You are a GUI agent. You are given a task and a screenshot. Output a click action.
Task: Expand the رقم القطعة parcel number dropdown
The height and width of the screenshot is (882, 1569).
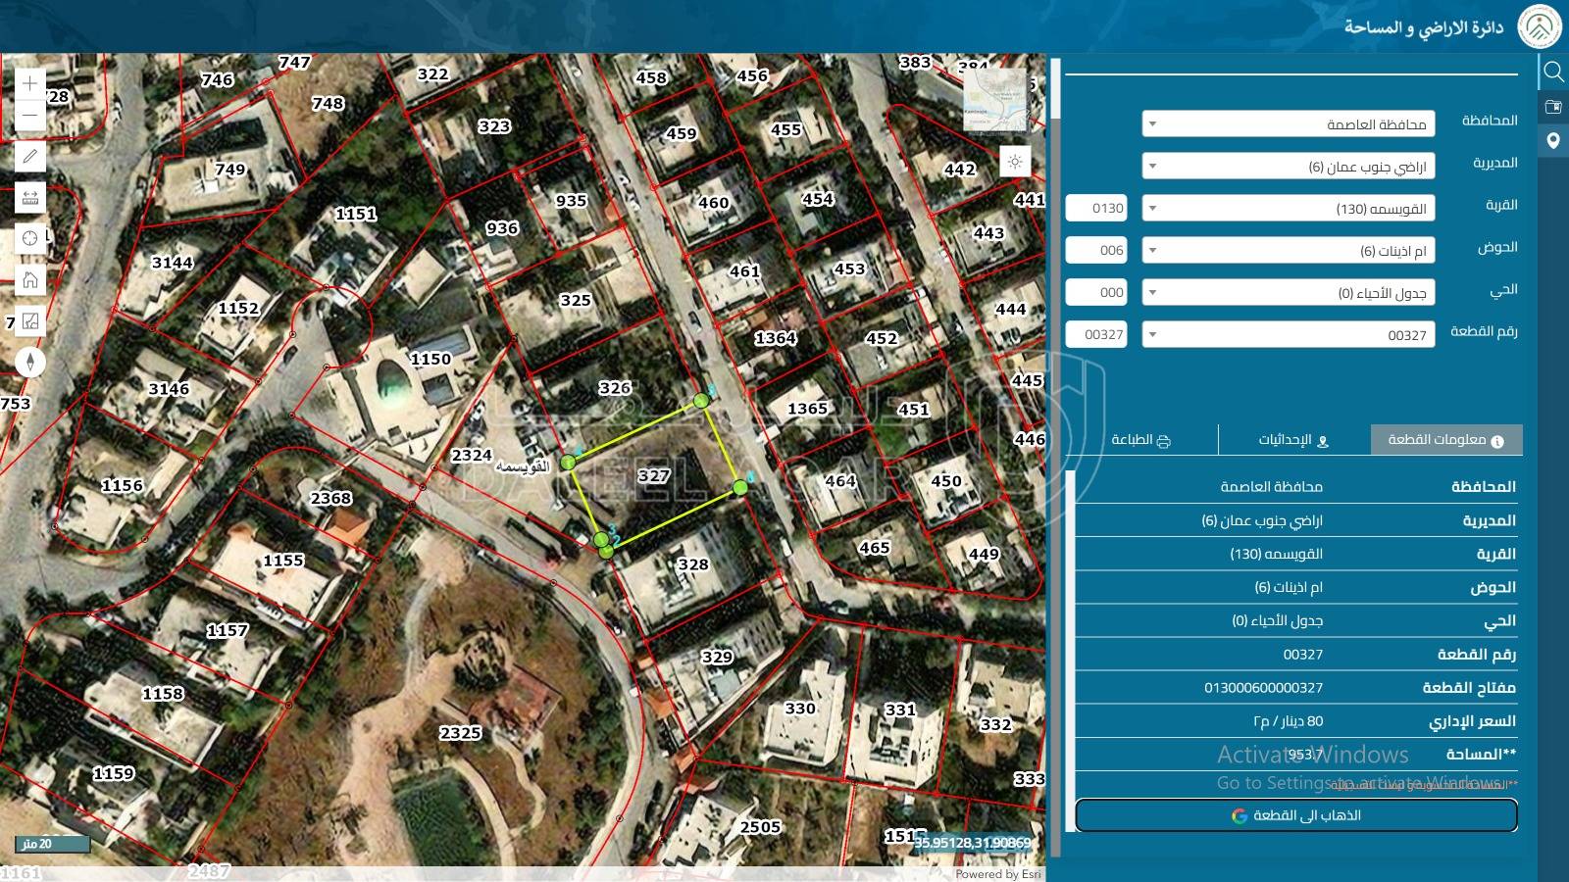pyautogui.click(x=1288, y=335)
